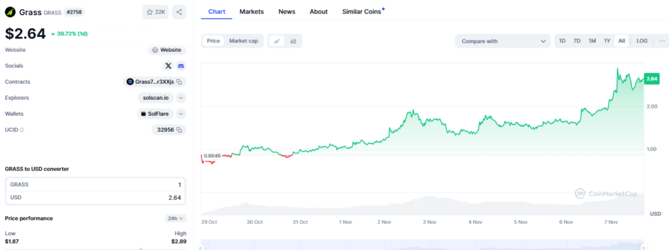
Task: Click the Grass coin logo icon
Action: coord(10,12)
